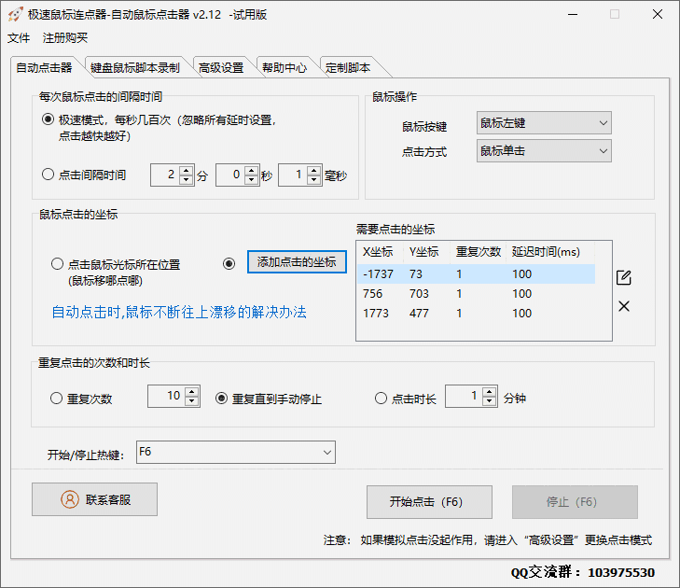Viewport: 680px width, 588px height.
Task: Open the 鼠标按键 dropdown showing 鼠标左键
Action: 544,123
